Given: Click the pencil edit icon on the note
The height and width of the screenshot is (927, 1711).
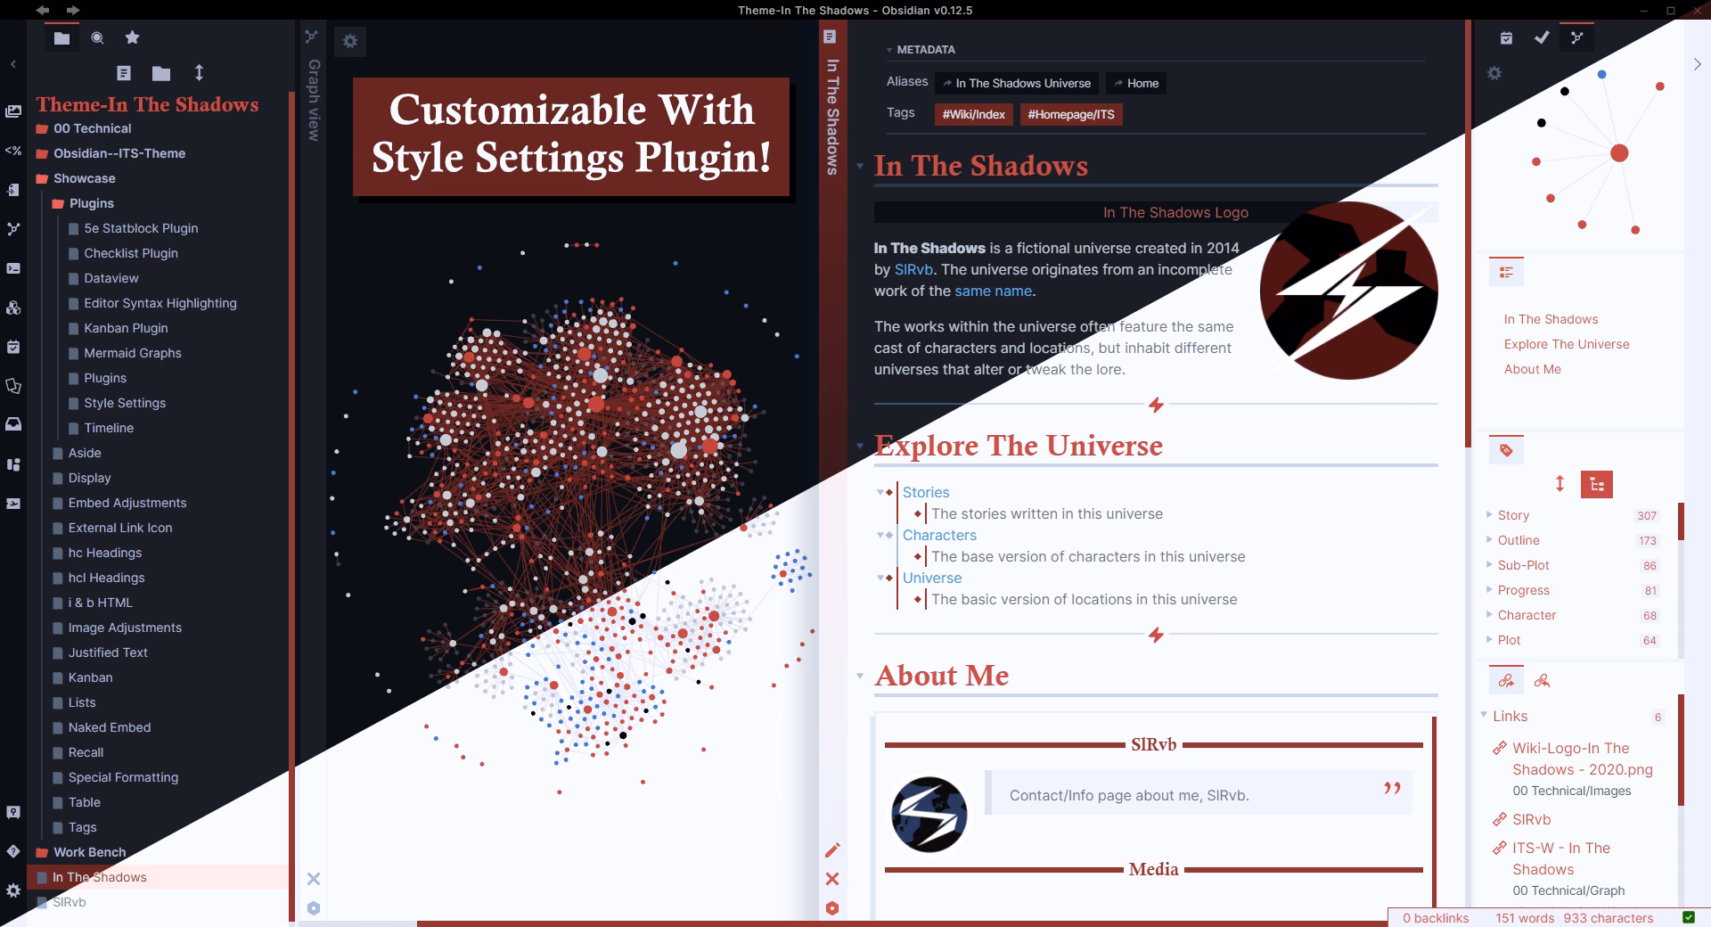Looking at the screenshot, I should pos(832,850).
